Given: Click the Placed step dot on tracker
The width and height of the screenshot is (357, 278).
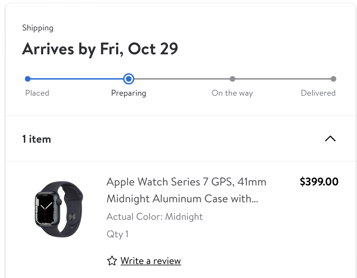Looking at the screenshot, I should pyautogui.click(x=28, y=79).
